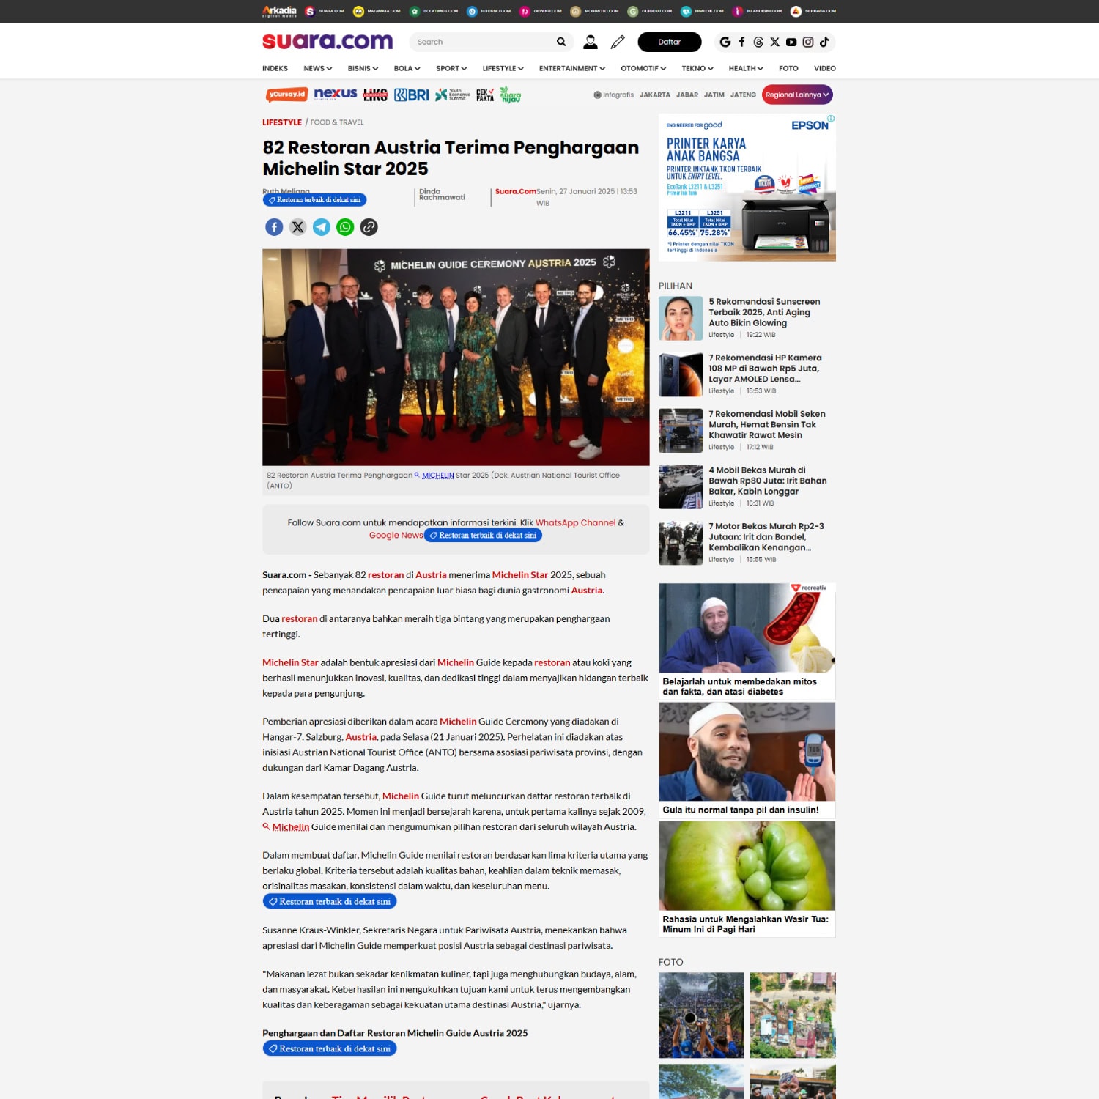The height and width of the screenshot is (1099, 1099).
Task: Open 'Gula itu normal tanpa pil' ad
Action: pos(747,760)
